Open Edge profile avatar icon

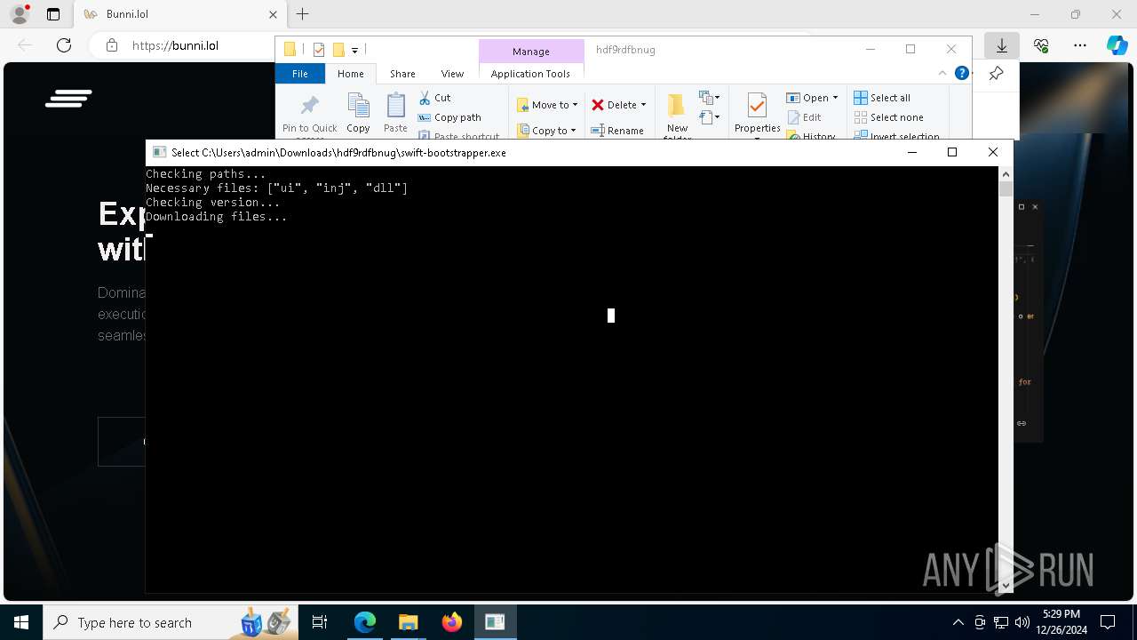click(x=20, y=14)
